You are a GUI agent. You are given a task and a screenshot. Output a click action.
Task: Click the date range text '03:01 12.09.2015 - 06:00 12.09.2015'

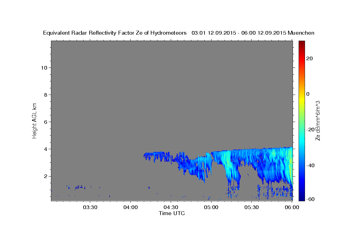(x=239, y=33)
